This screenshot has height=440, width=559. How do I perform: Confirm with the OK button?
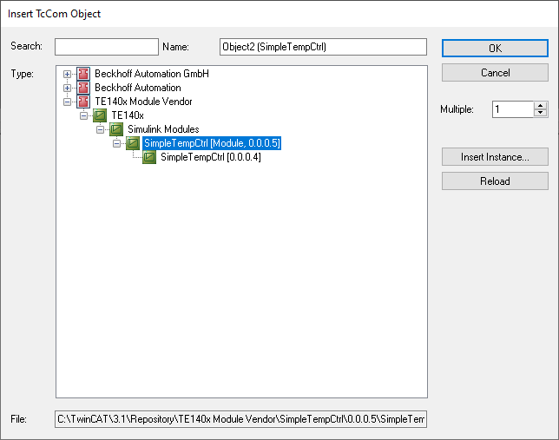click(495, 48)
